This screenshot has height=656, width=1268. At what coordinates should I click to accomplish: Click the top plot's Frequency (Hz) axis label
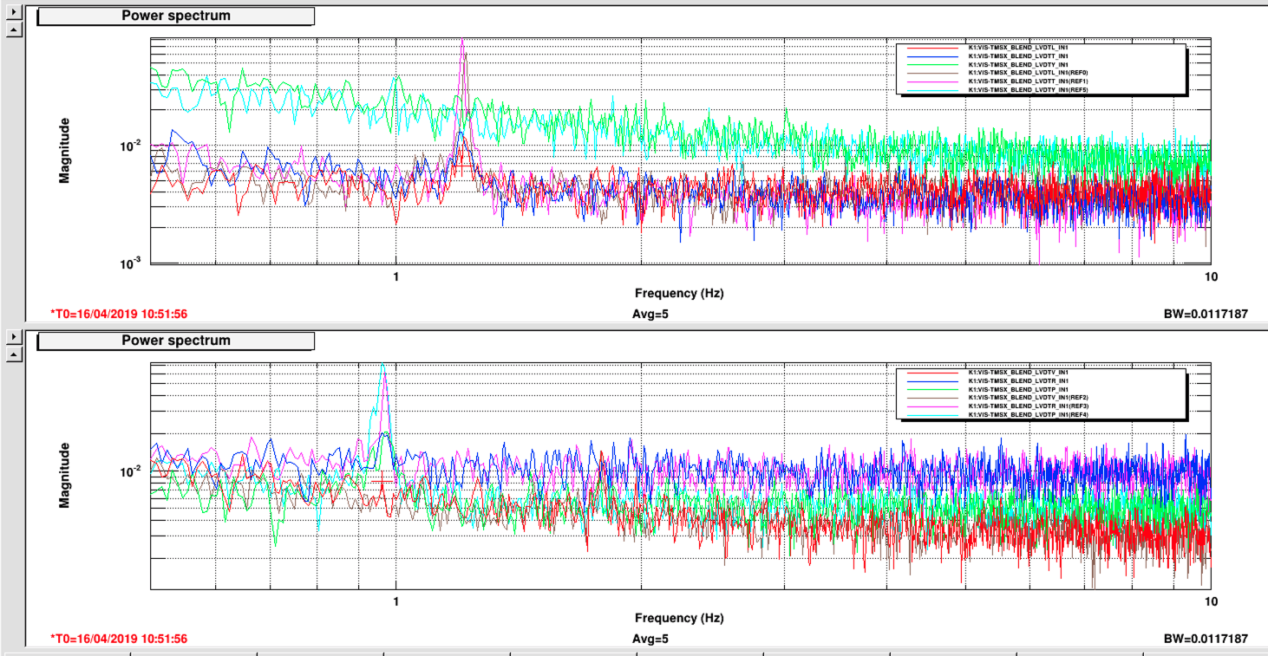(678, 293)
